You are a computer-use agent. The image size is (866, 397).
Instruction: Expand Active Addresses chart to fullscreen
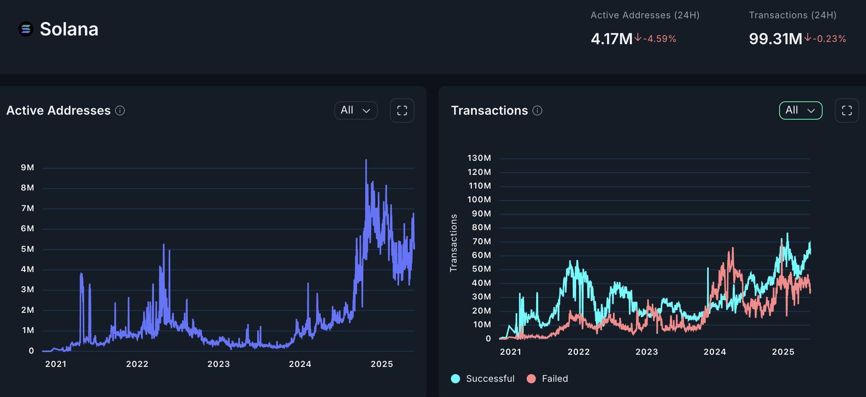402,110
